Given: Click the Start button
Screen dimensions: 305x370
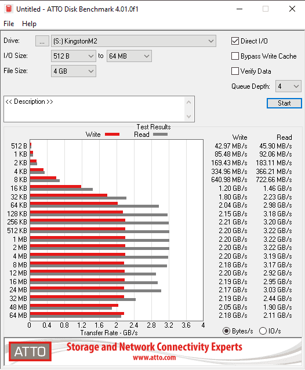Looking at the screenshot, I should pos(284,103).
